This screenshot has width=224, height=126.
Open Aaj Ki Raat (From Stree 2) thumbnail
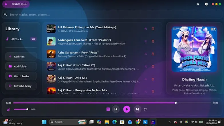coord(51,66)
